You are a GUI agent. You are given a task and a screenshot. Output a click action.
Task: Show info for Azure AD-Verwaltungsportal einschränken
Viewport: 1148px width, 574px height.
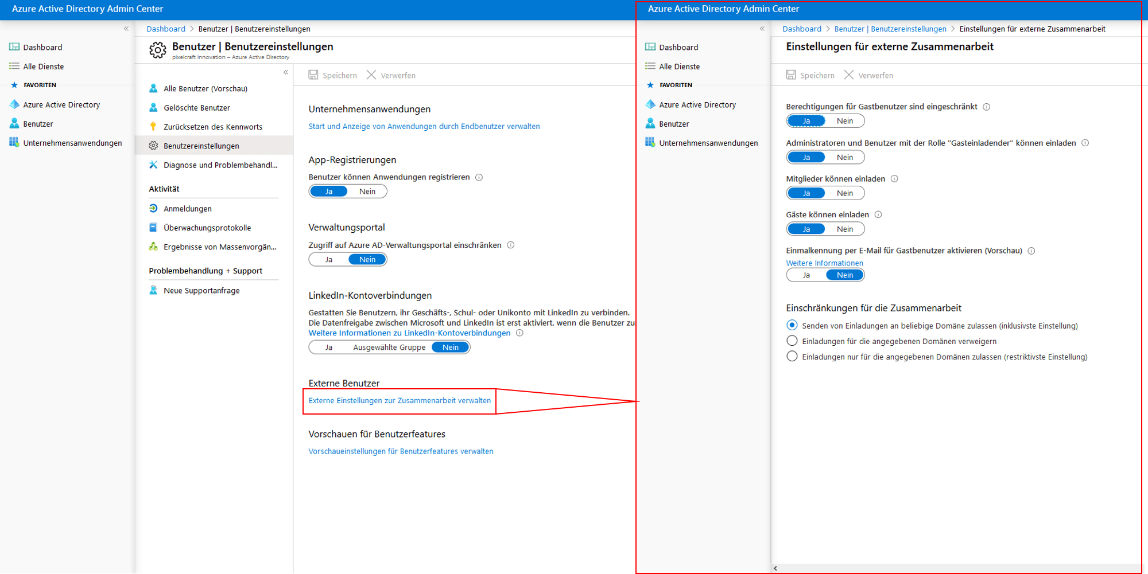[511, 245]
